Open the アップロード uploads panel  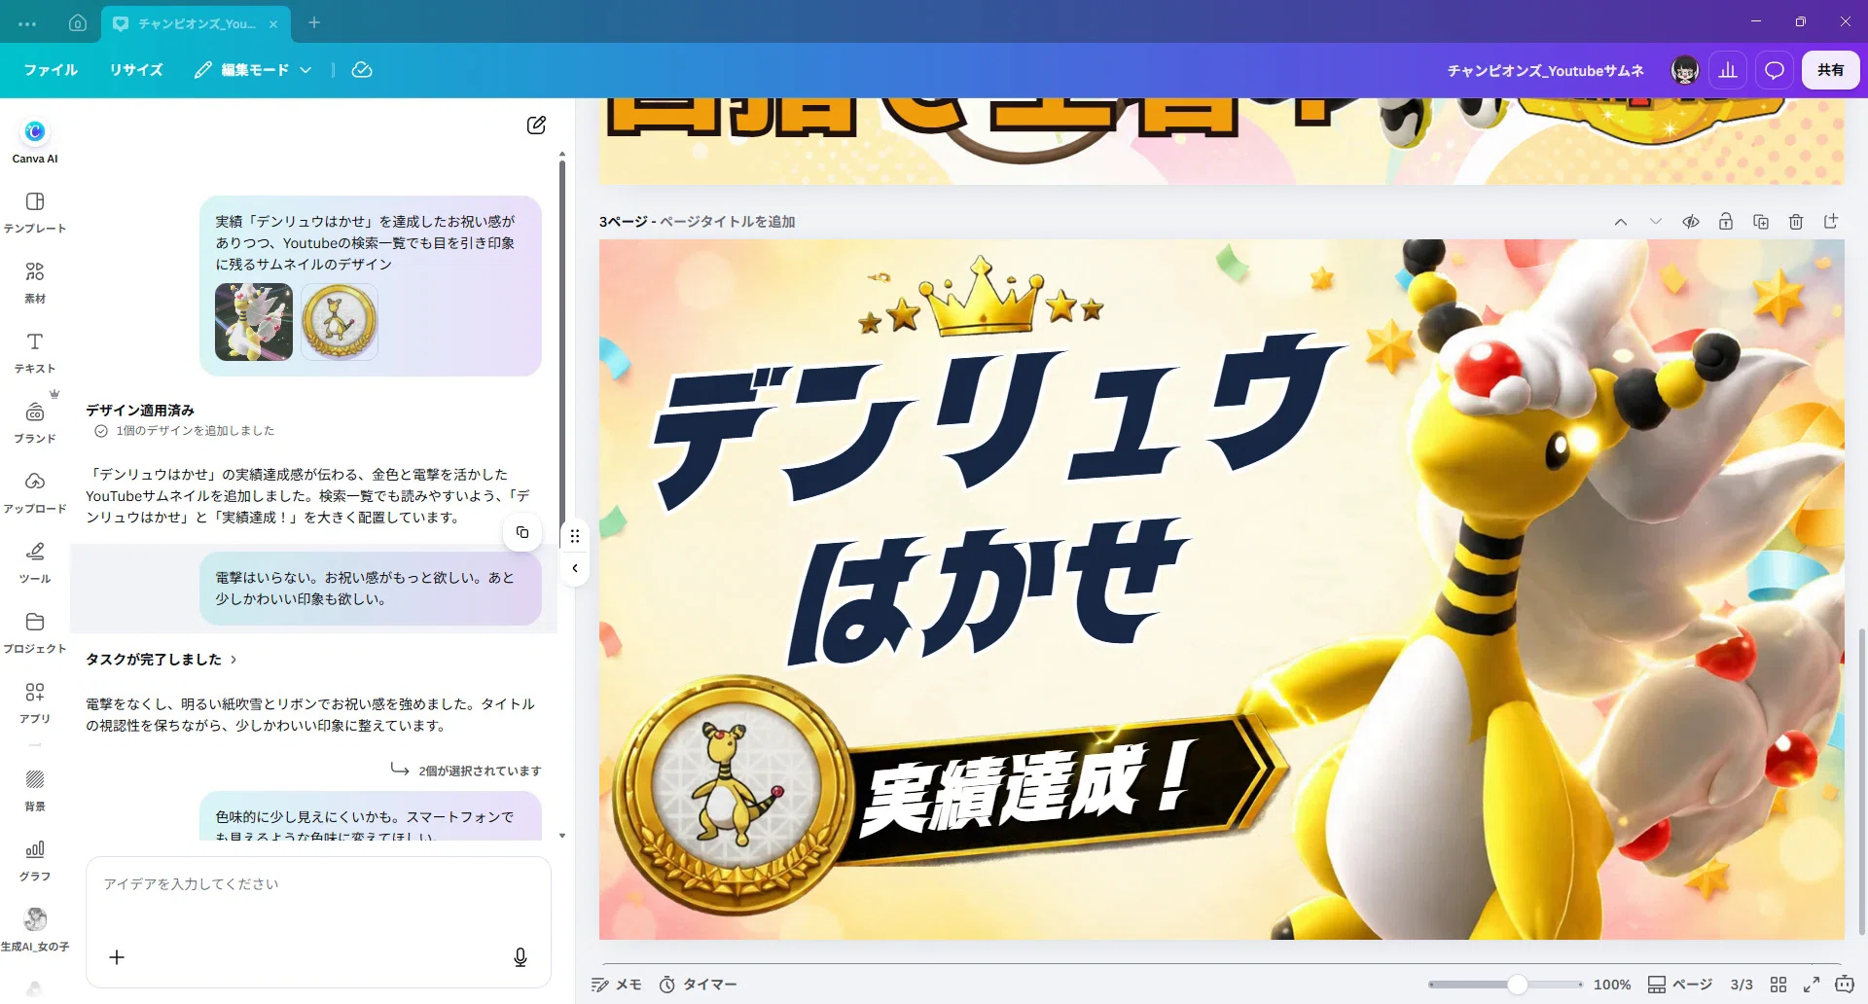(35, 492)
